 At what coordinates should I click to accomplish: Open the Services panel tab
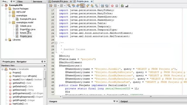37,1
